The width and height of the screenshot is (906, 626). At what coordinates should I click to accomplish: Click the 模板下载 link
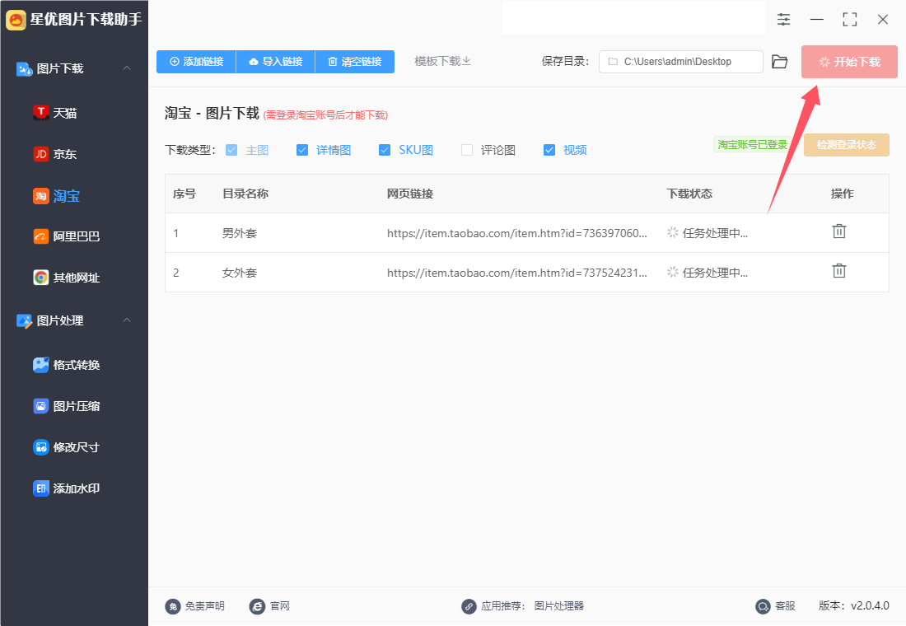pos(442,61)
